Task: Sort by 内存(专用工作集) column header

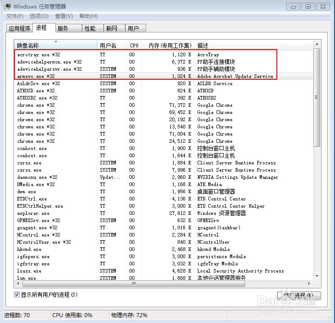Action: [168, 45]
